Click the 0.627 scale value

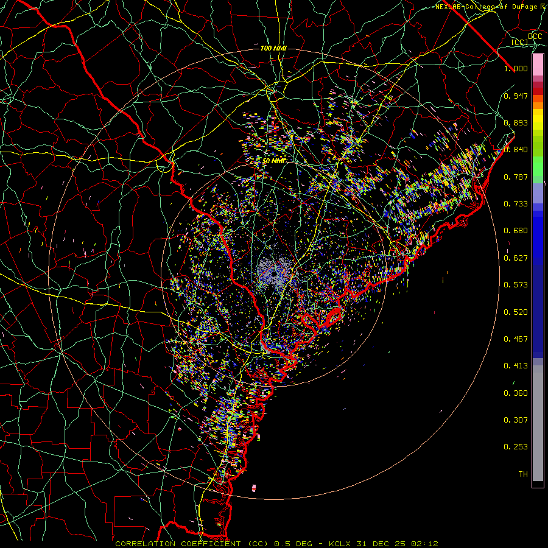(516, 258)
